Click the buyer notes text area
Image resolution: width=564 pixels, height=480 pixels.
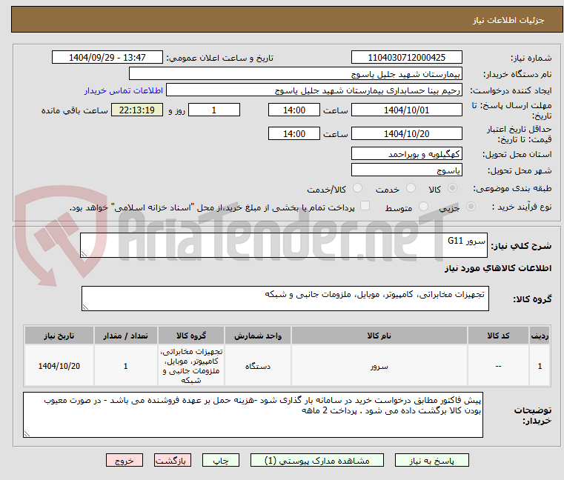253,415
